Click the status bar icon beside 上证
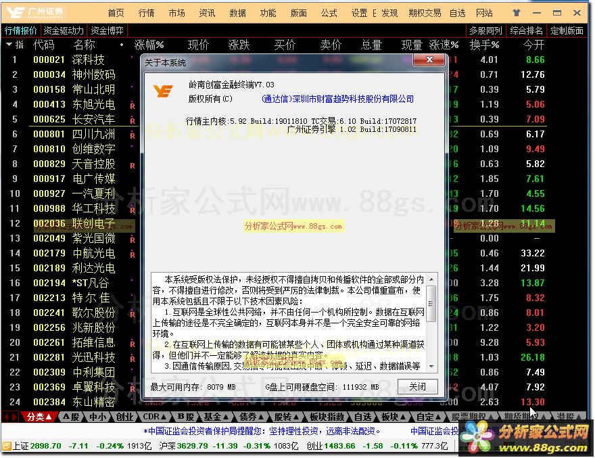Screen dimensions: 595x458 7,446
